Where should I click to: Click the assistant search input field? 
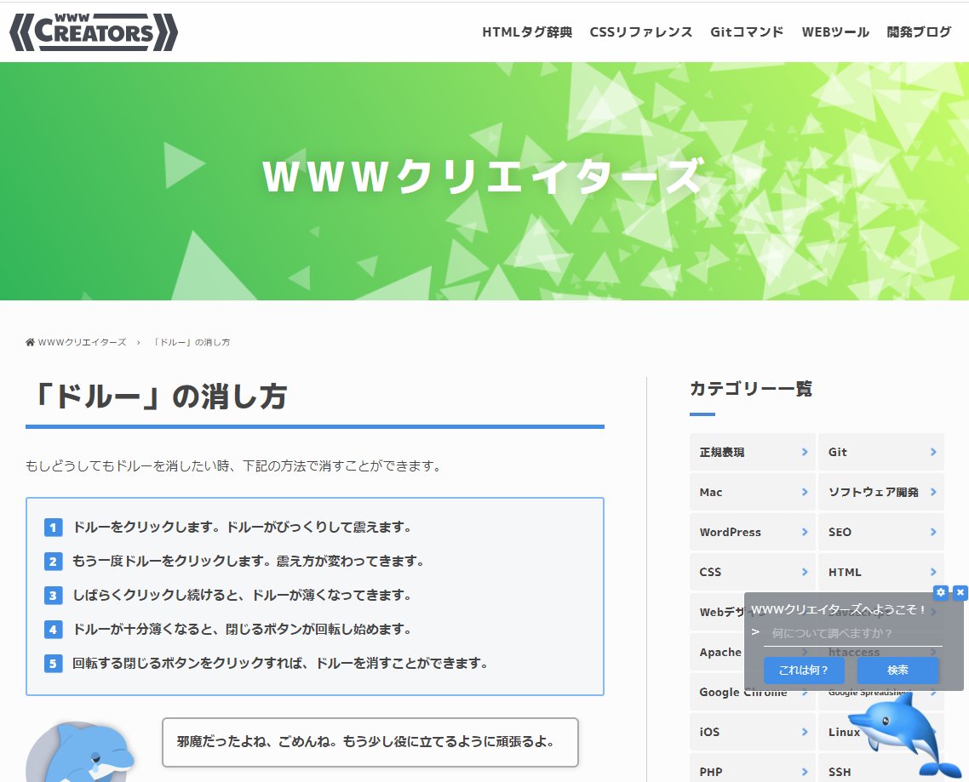[851, 634]
